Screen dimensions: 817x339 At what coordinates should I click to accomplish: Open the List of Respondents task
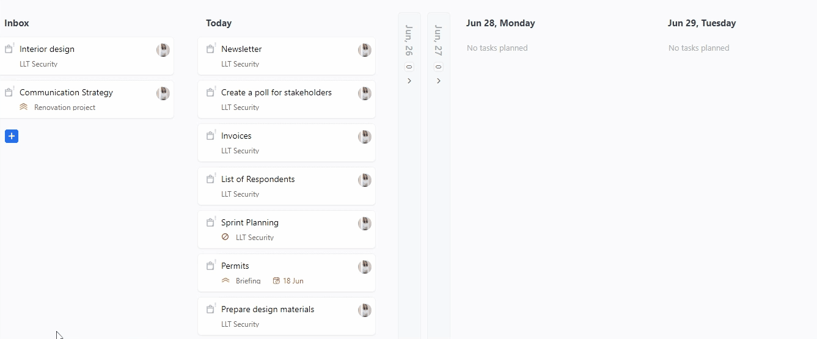point(258,179)
